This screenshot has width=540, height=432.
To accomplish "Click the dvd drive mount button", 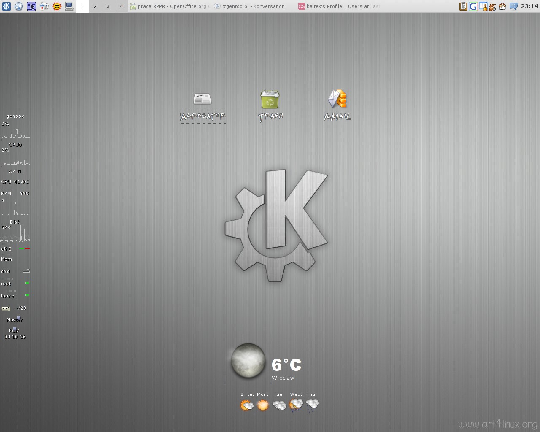I will tap(26, 271).
